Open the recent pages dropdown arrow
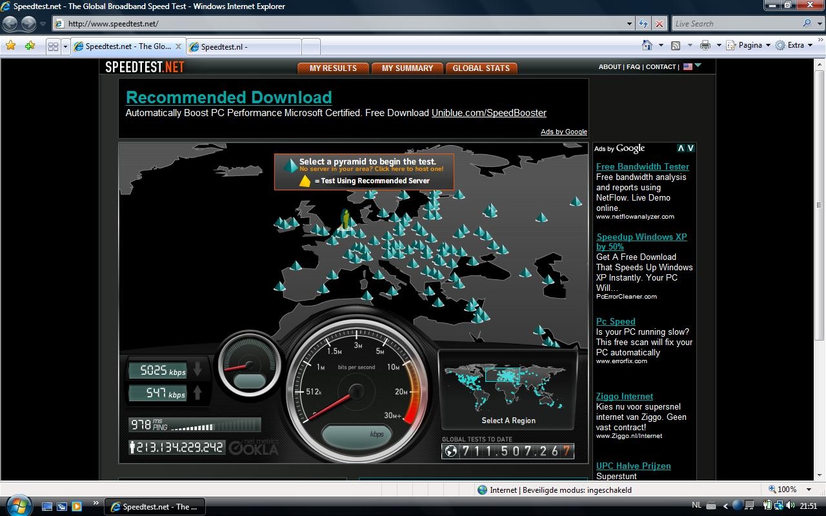Image resolution: width=826 pixels, height=516 pixels. tap(43, 24)
